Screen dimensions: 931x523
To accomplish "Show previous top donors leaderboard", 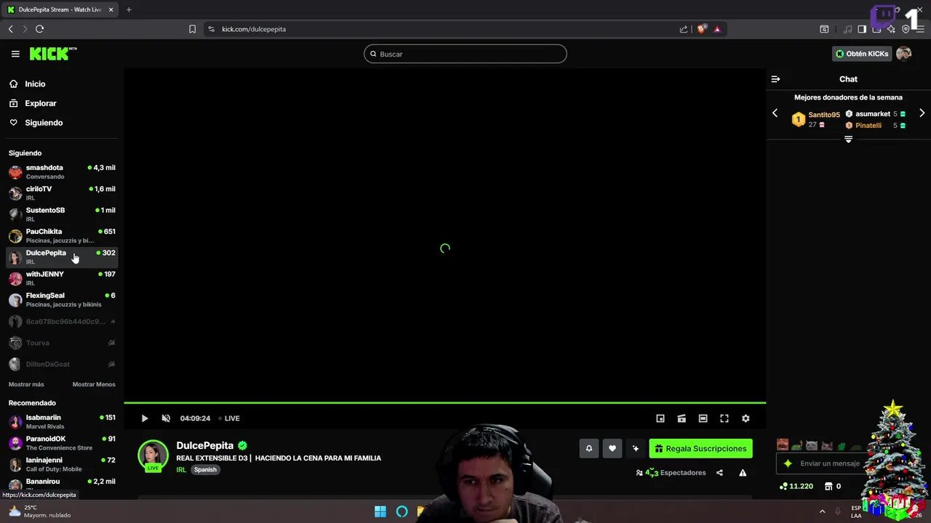I will pyautogui.click(x=775, y=113).
